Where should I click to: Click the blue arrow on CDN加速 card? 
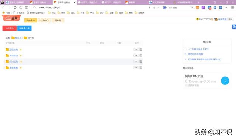tap(225, 81)
